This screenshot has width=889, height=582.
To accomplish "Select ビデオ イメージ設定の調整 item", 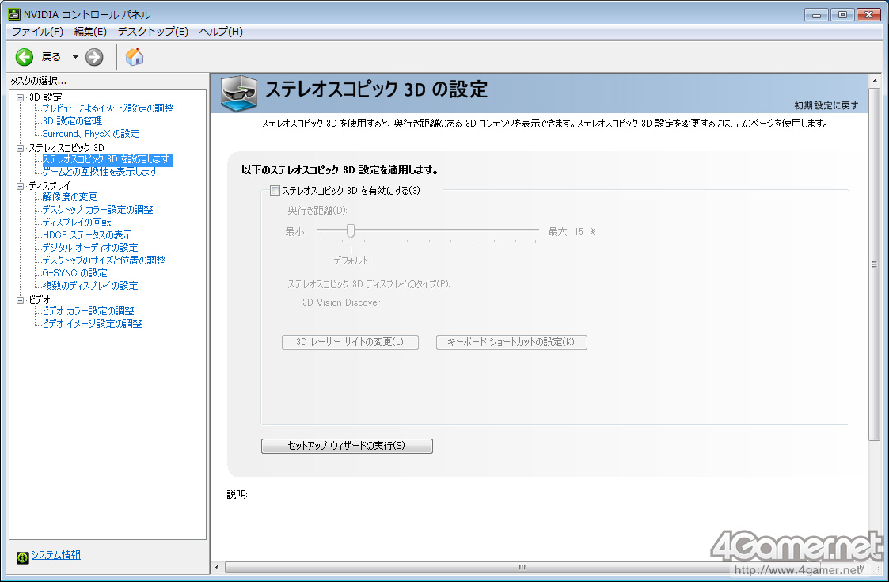I will pos(92,323).
